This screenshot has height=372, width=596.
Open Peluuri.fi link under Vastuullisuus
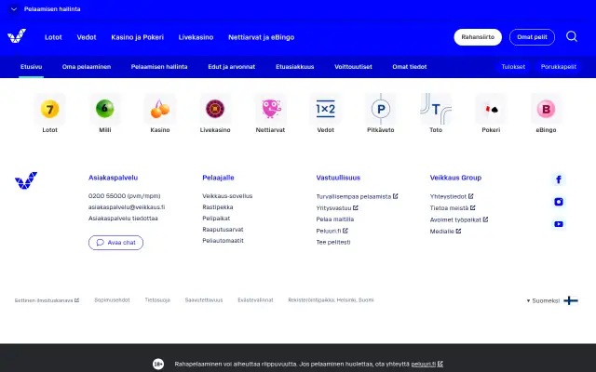click(x=332, y=231)
